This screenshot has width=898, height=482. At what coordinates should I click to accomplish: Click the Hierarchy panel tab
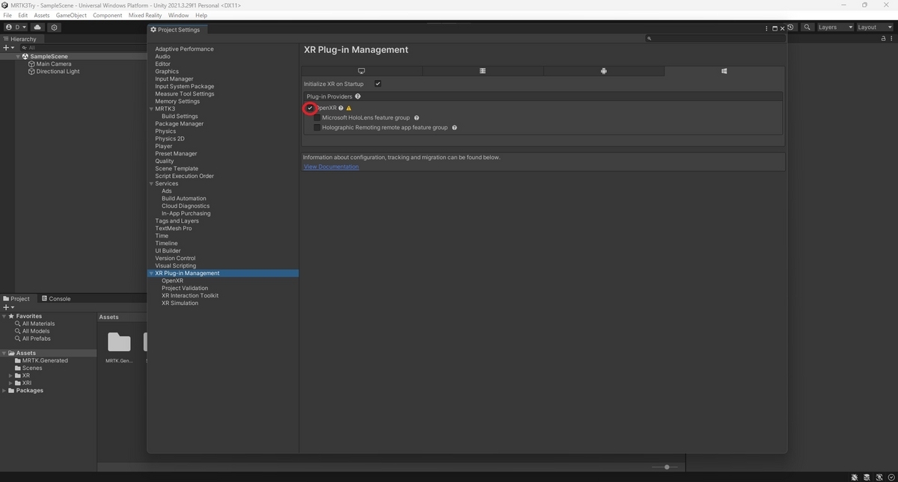(20, 39)
